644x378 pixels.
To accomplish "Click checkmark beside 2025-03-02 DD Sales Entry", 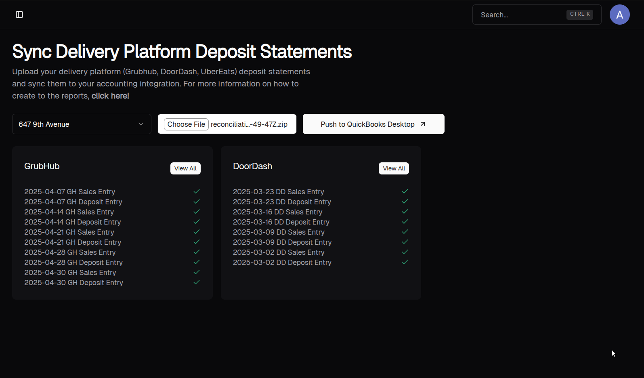I will coord(405,252).
